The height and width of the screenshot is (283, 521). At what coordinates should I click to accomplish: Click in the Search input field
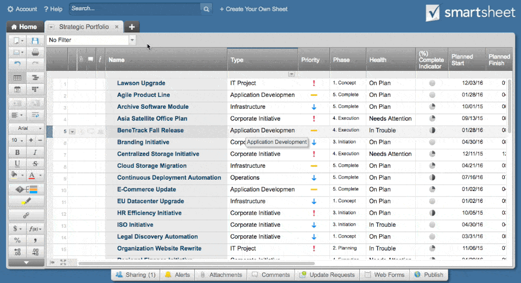(135, 9)
